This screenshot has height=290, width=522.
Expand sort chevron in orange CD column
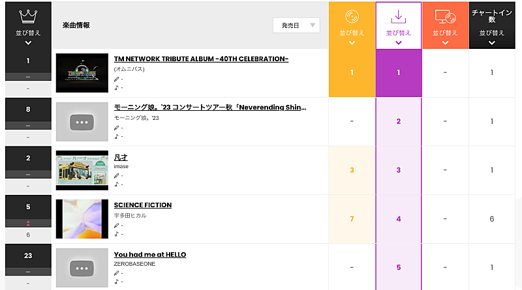point(352,43)
